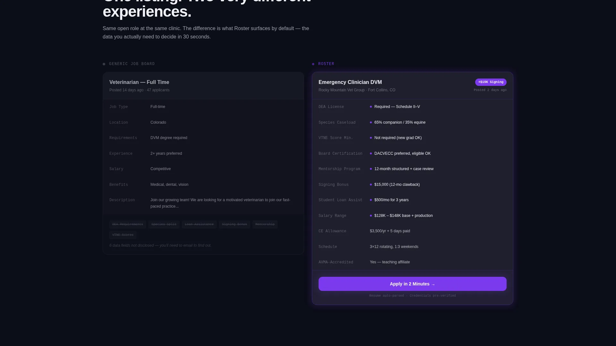616x346 pixels.
Task: Select the DEA License row value
Action: point(397,107)
